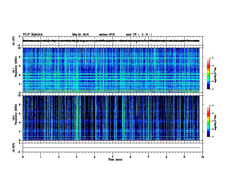Viewport: 228px width, 176px height.
Task: Click the 'ch.3(V)' axis label
Action: pos(14,148)
